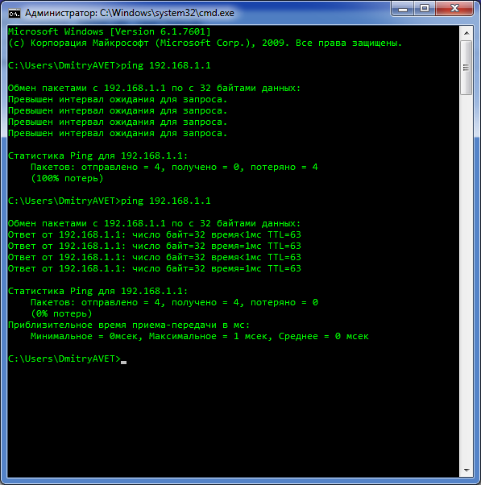
Task: Click the first Ответ от 192.168.1.1 reply line
Action: [x=155, y=234]
